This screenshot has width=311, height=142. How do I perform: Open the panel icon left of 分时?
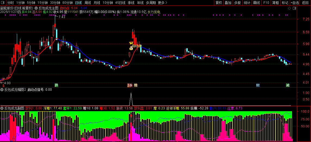(3, 3)
